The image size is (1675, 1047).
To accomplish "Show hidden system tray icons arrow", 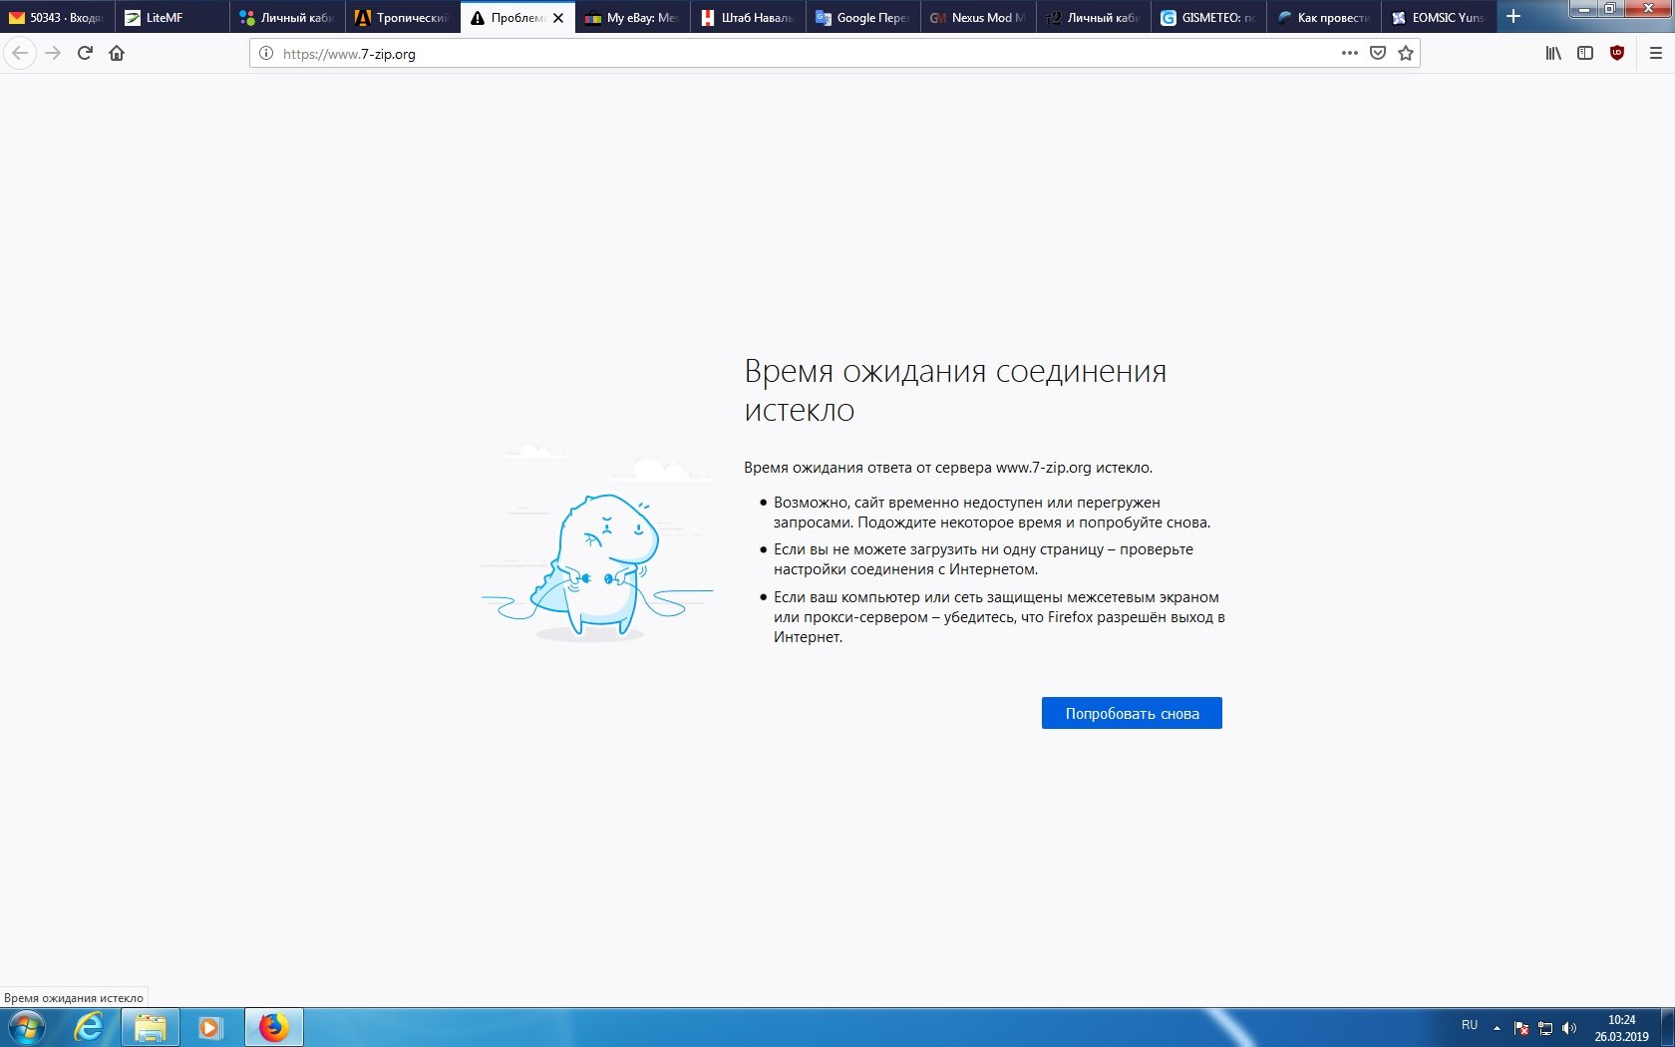I will click(1497, 1027).
